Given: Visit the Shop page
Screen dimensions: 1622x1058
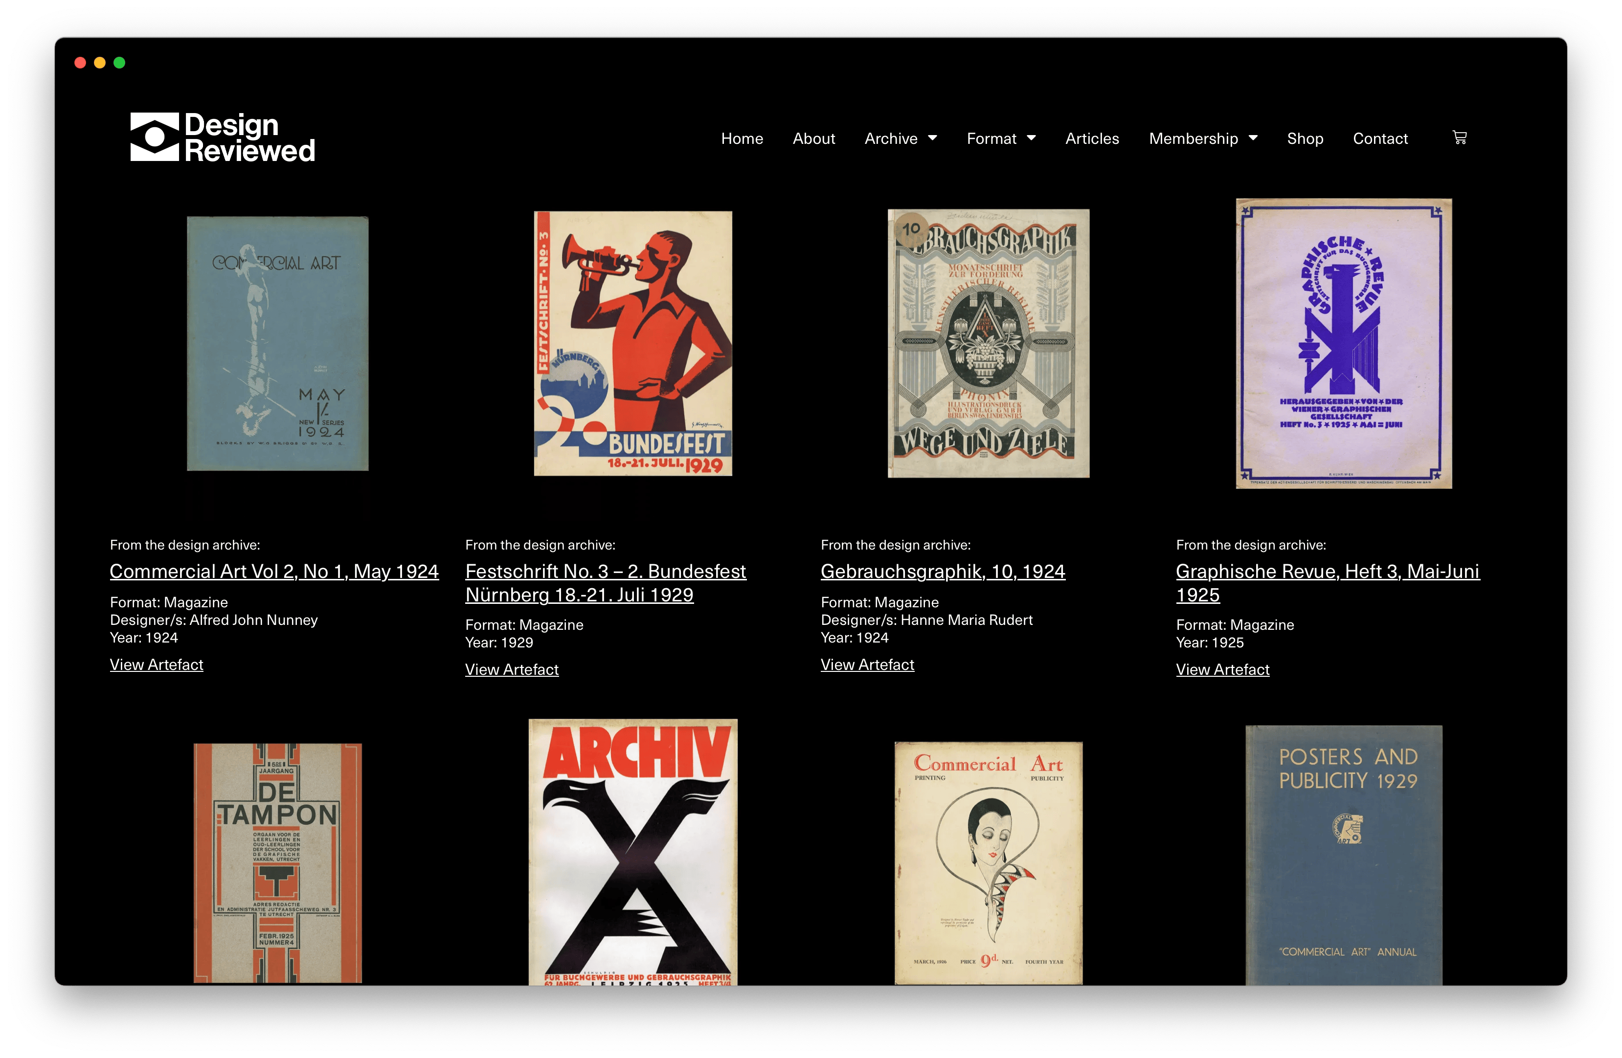Looking at the screenshot, I should point(1305,138).
